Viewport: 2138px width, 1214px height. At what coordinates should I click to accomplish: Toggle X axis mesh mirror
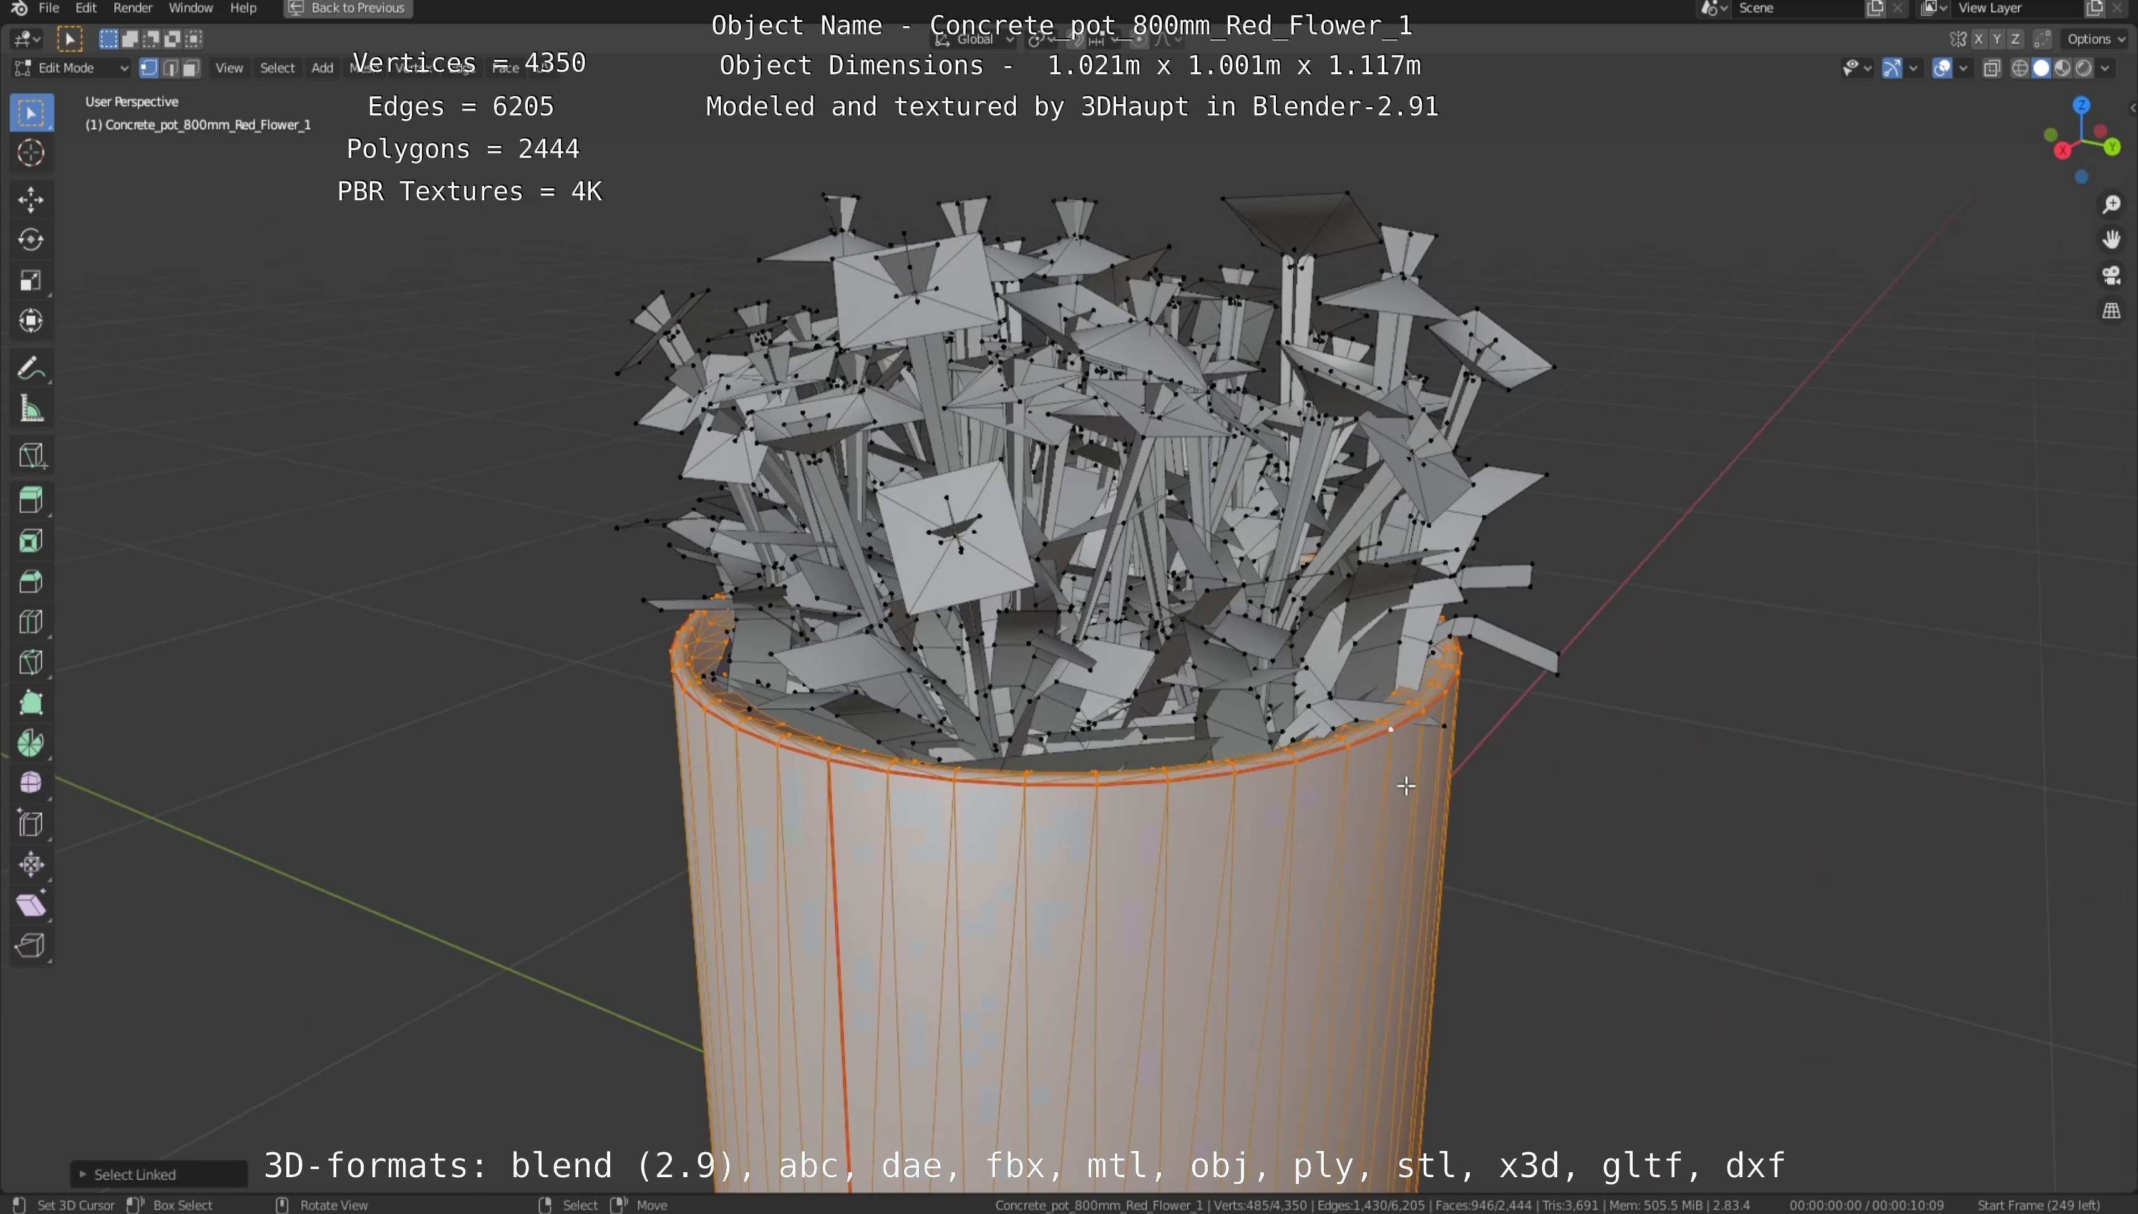(x=1978, y=39)
